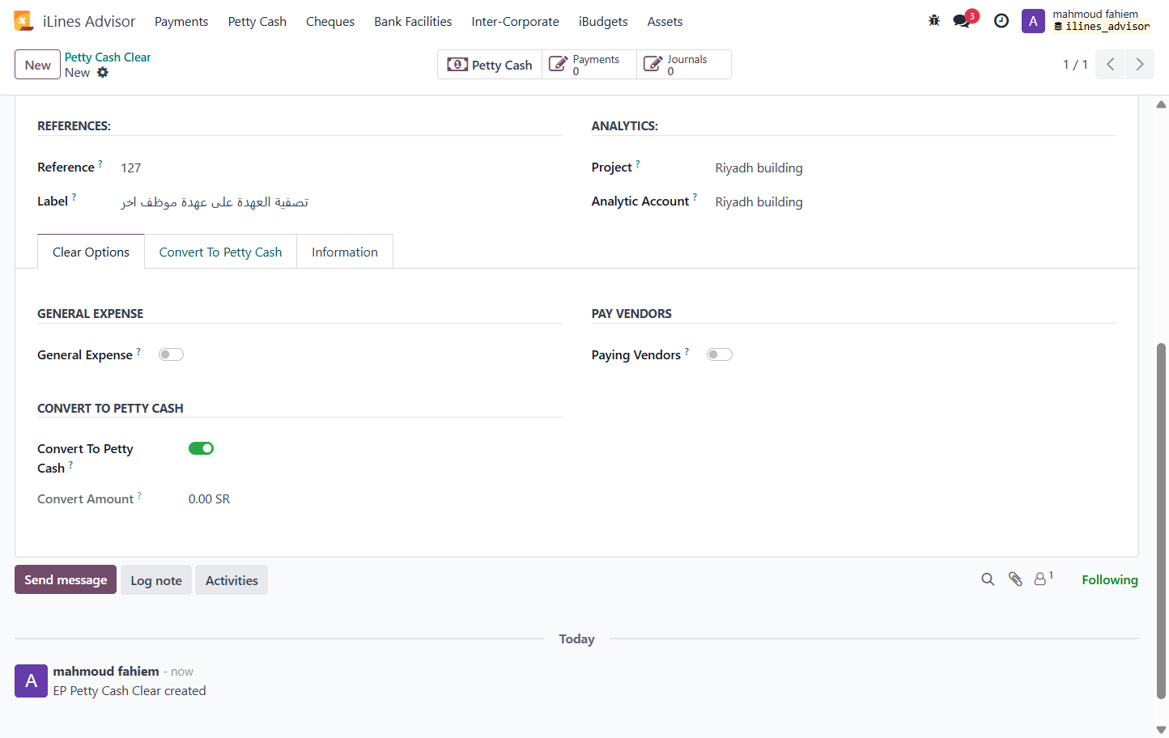
Task: Click the Send message button
Action: pos(66,579)
